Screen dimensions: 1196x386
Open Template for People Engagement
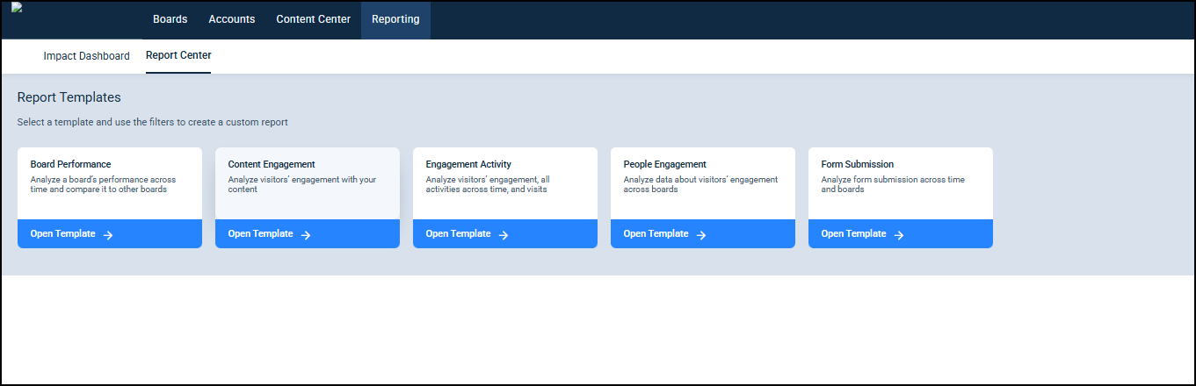(x=656, y=234)
